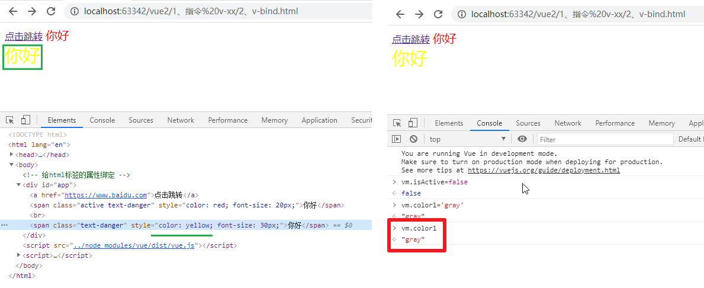Click 点击跳转 link in left page

tap(24, 36)
